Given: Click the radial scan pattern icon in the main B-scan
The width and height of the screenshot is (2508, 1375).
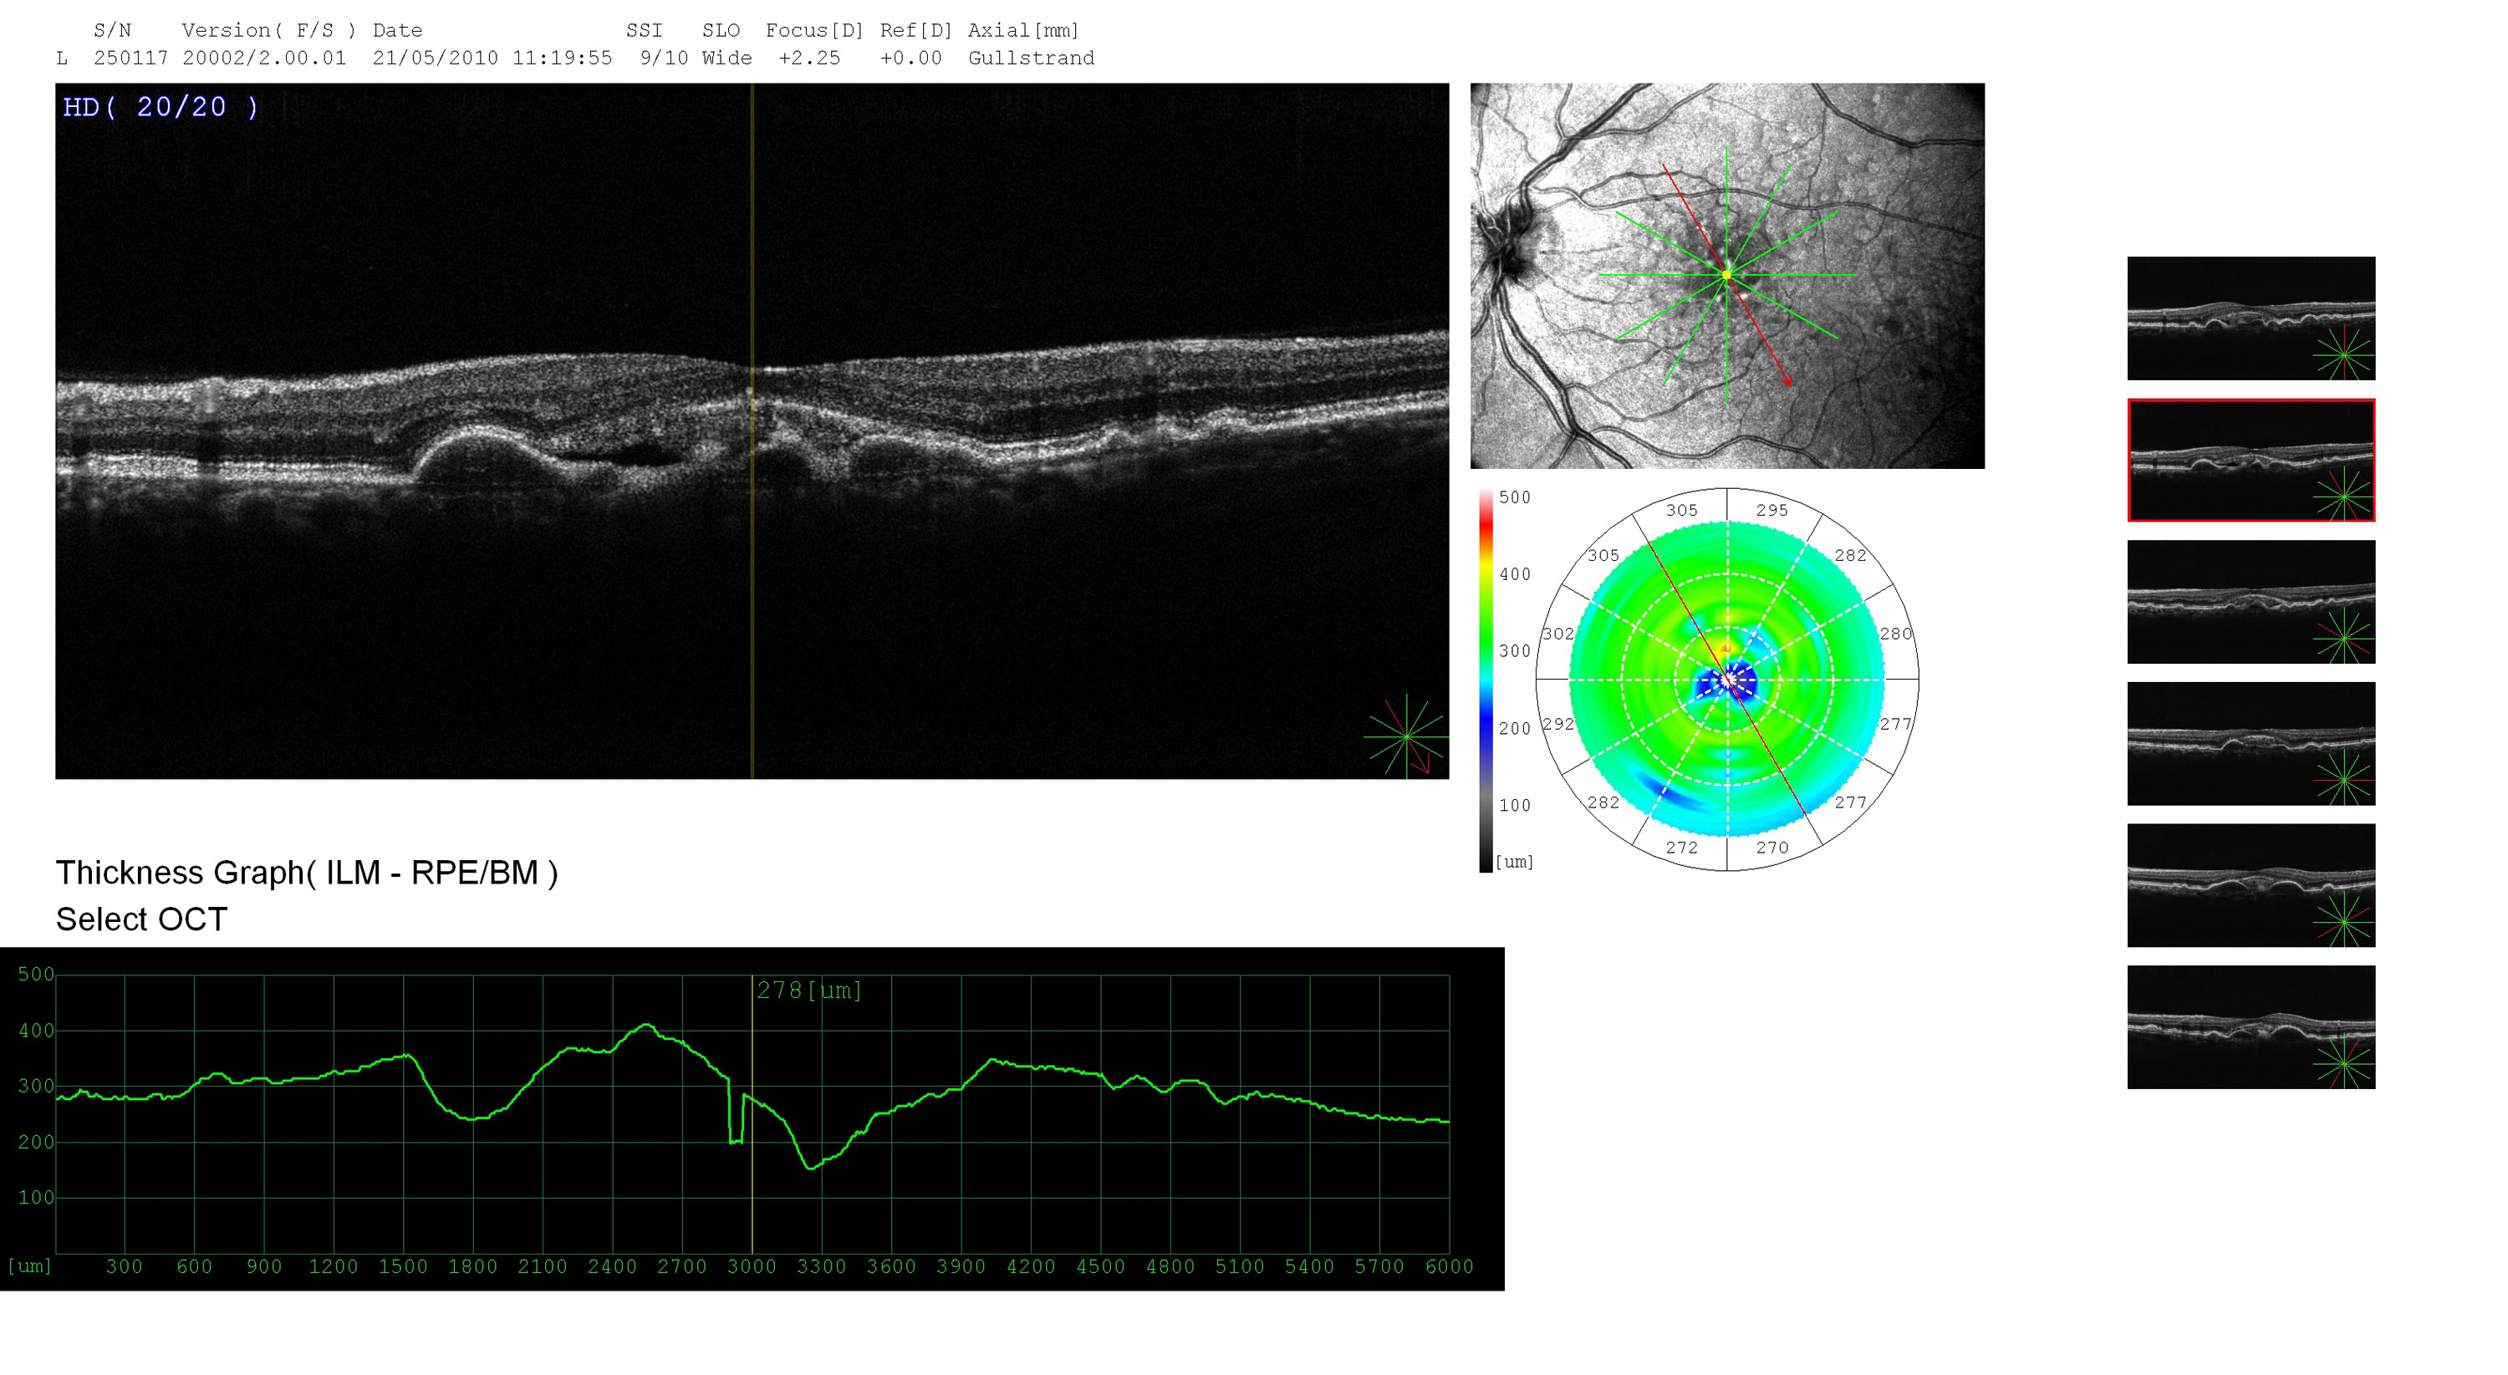Looking at the screenshot, I should (1405, 736).
